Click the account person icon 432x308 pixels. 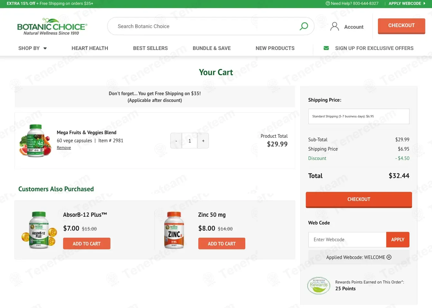click(335, 26)
